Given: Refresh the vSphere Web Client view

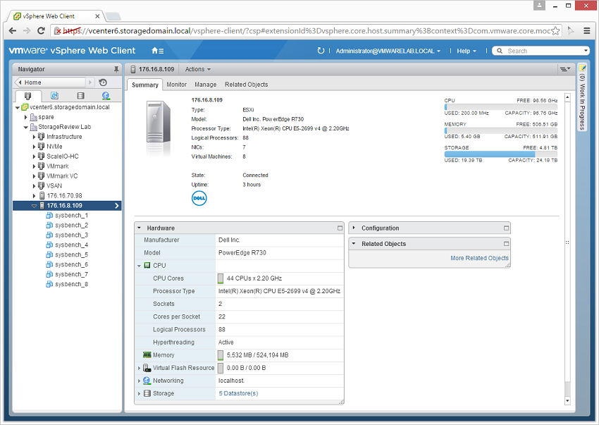Looking at the screenshot, I should [321, 51].
